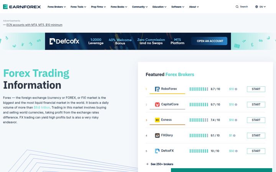Click START button for FXGlory
Screen dimensions: 276x172
point(256,135)
